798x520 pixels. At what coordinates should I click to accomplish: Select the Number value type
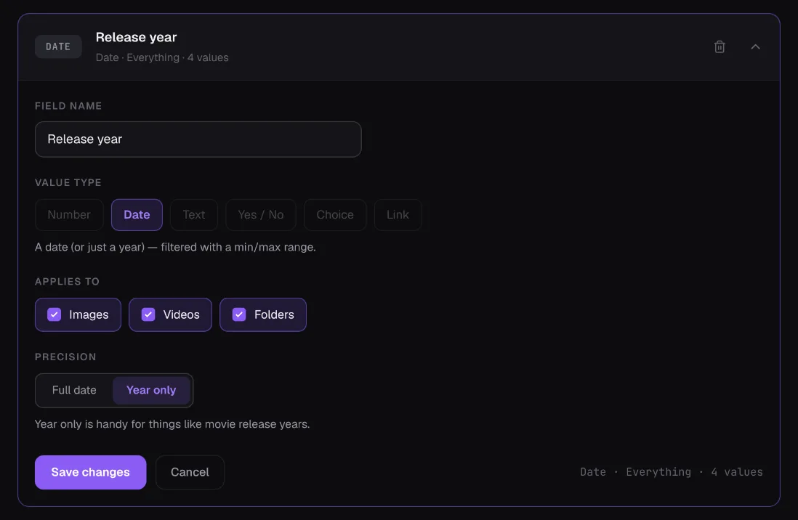coord(69,215)
